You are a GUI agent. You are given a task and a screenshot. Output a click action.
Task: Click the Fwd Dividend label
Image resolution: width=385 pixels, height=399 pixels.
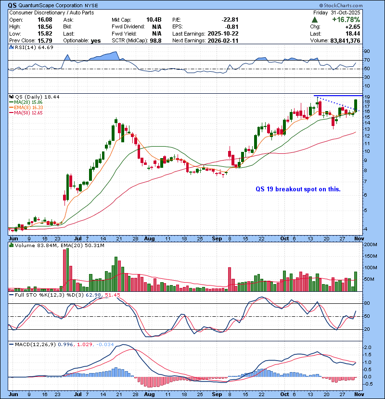pyautogui.click(x=128, y=27)
